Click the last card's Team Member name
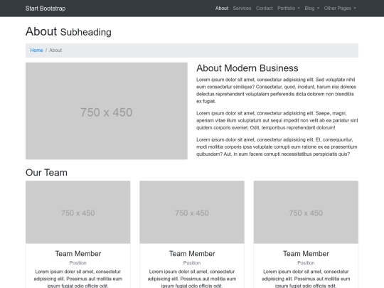 pos(306,253)
